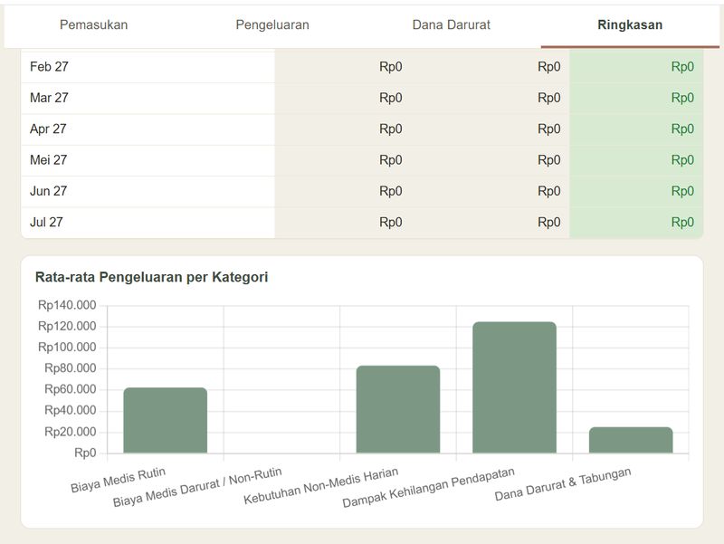Click the Rp60.000 y-axis label

[x=71, y=389]
